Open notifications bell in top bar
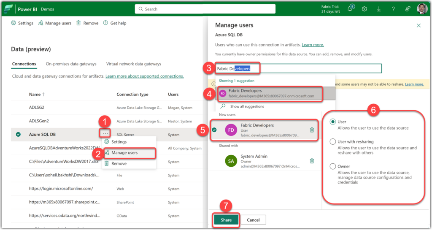 coord(351,8)
